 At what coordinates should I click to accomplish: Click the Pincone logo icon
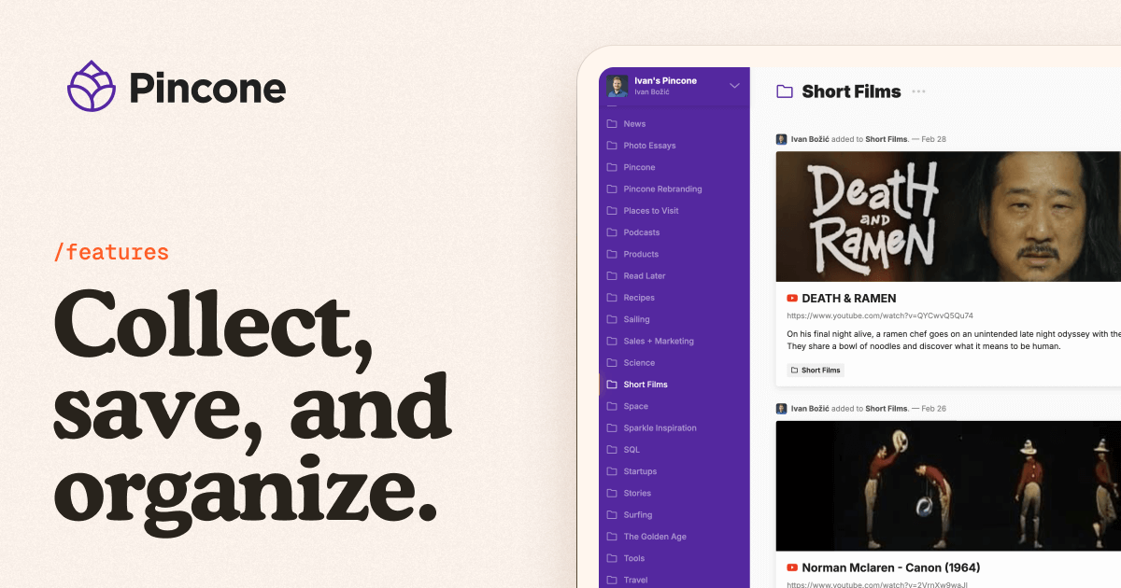coord(92,87)
